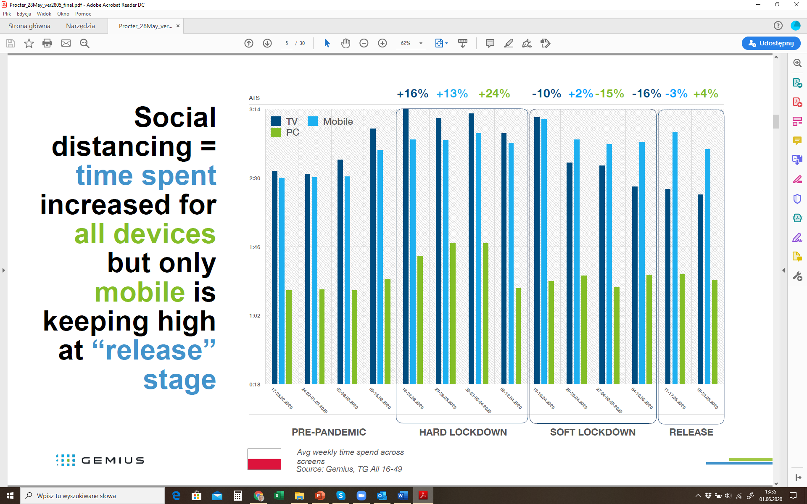Open the Find text magnifier

coord(84,43)
